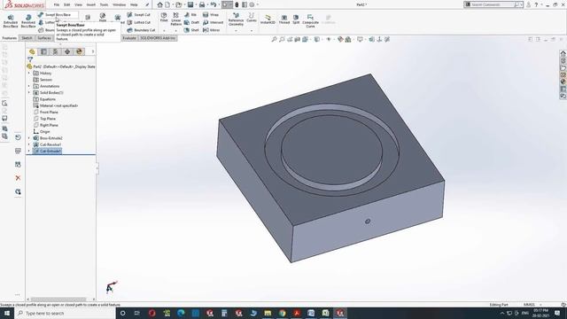The height and width of the screenshot is (319, 567).
Task: Open the DisplayManager tab
Action: (79, 51)
